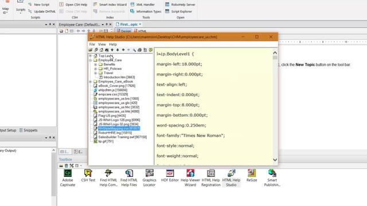Select RHStyleMapping.css in the tree
The height and width of the screenshot is (206, 367).
click(117, 128)
